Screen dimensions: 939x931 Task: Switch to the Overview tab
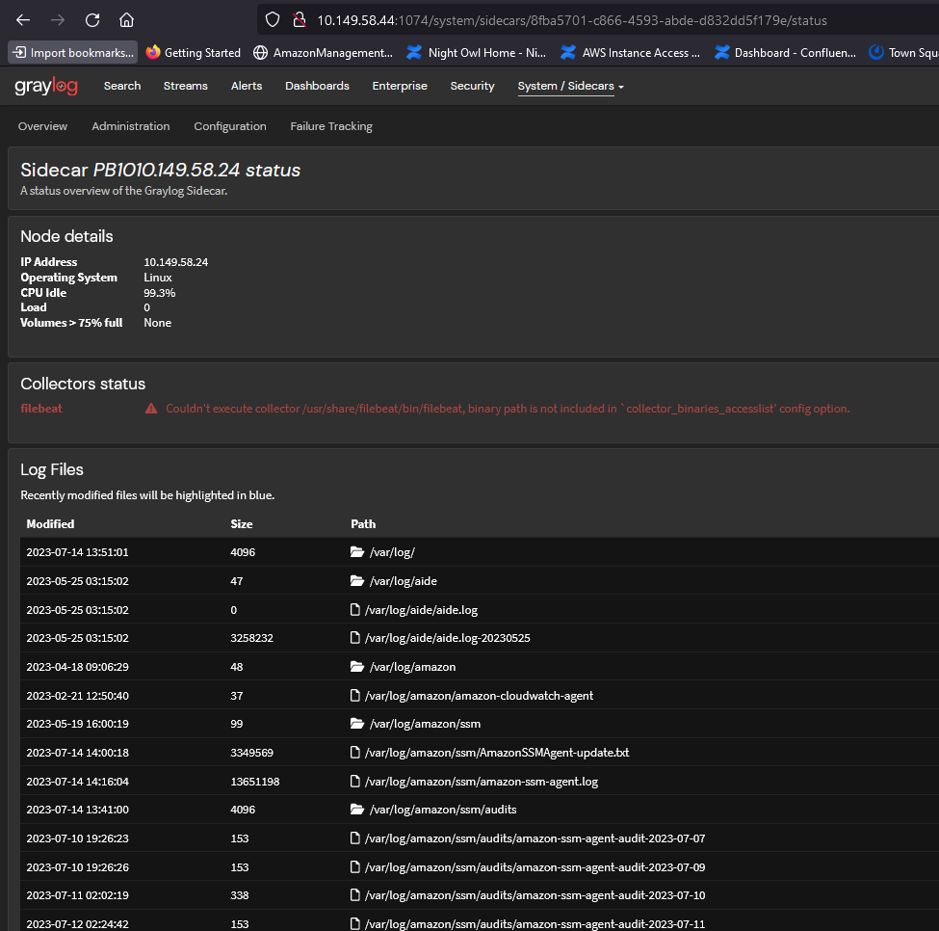[42, 126]
